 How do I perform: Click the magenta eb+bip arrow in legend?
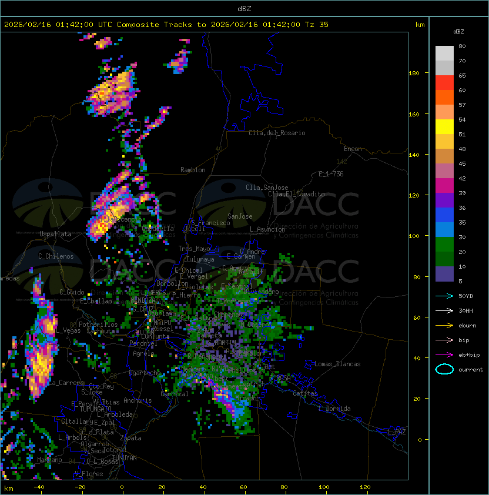coord(444,355)
